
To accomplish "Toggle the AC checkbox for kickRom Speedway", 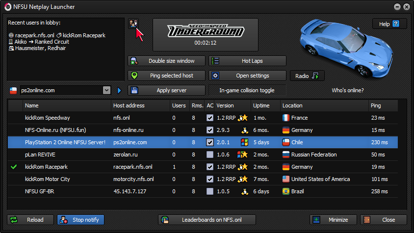I will (x=210, y=118).
